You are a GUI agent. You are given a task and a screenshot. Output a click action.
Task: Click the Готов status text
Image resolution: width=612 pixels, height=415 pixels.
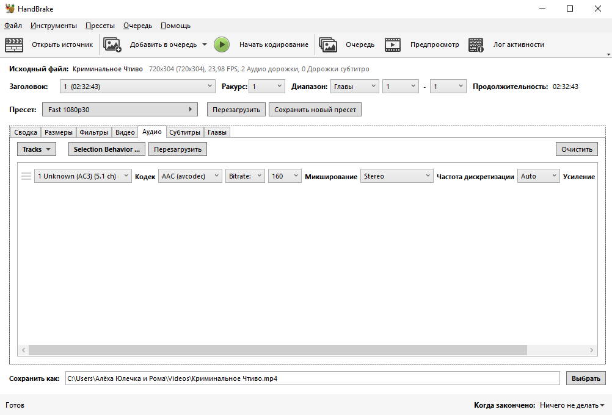click(x=15, y=405)
